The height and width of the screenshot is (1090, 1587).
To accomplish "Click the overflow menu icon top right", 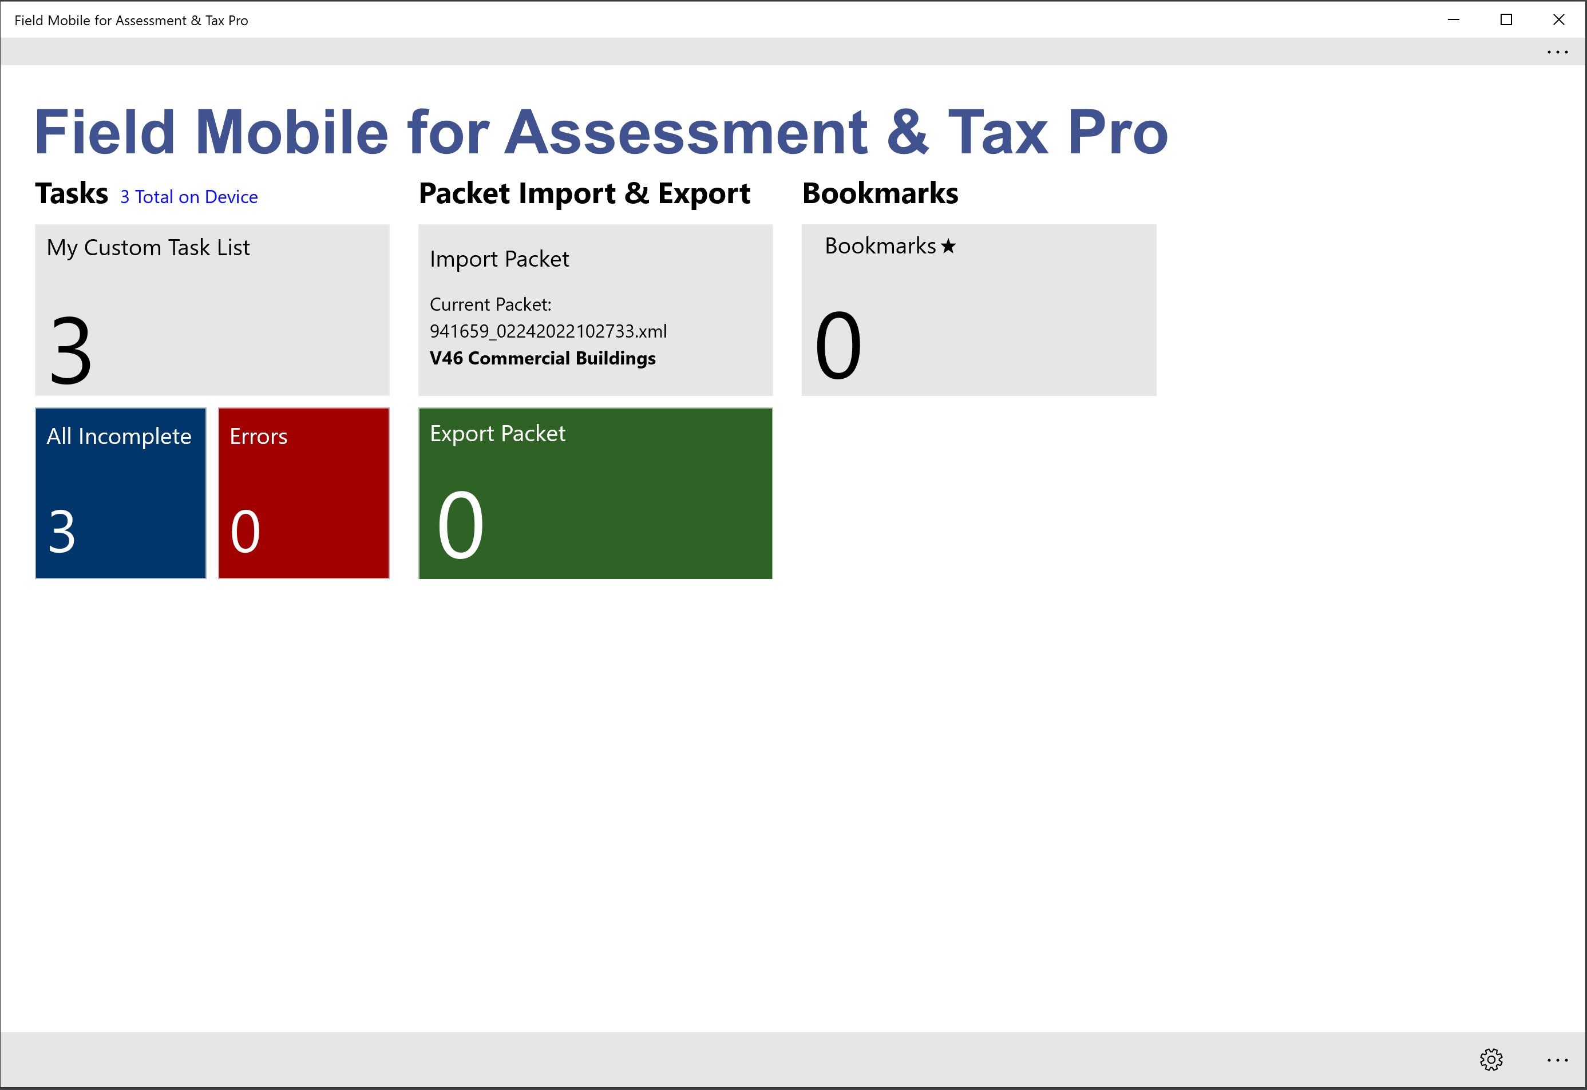I will click(x=1558, y=52).
